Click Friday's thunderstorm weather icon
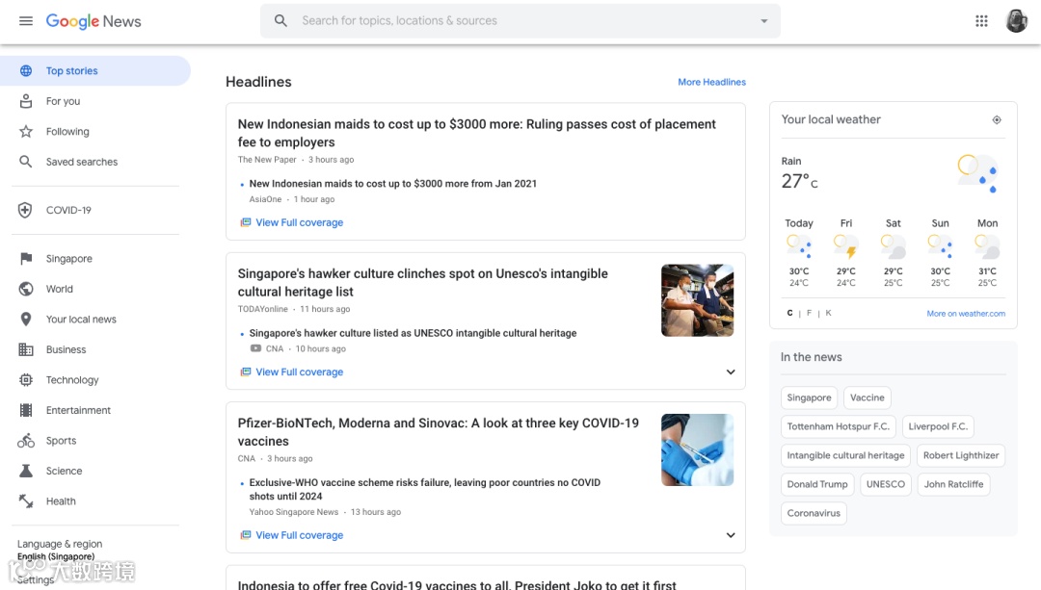This screenshot has width=1041, height=590. [x=846, y=246]
